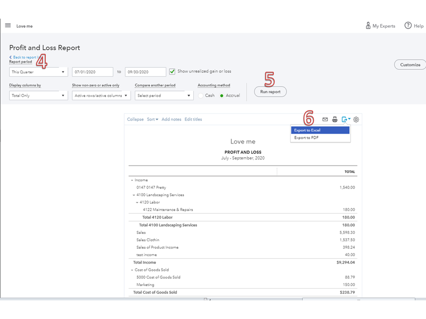Open the Sort menu in report toolbar
This screenshot has height=319, width=426.
tap(152, 119)
